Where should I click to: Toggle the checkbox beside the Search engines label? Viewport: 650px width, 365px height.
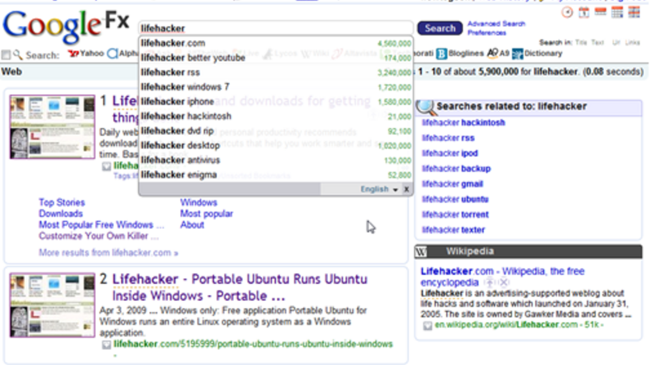[x=6, y=55]
